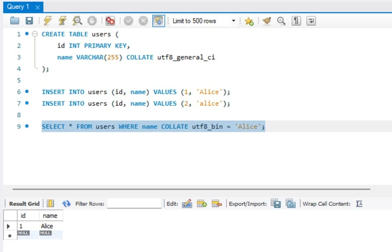This screenshot has height=252, width=392.
Task: Focus the Filter Rows input field
Action: (134, 203)
